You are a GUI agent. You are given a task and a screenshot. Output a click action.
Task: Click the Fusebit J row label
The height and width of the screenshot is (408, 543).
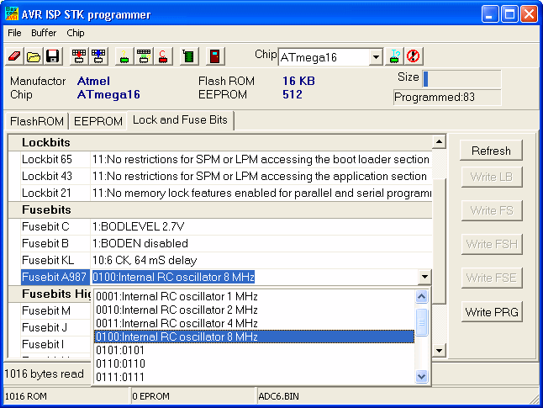[x=55, y=327]
